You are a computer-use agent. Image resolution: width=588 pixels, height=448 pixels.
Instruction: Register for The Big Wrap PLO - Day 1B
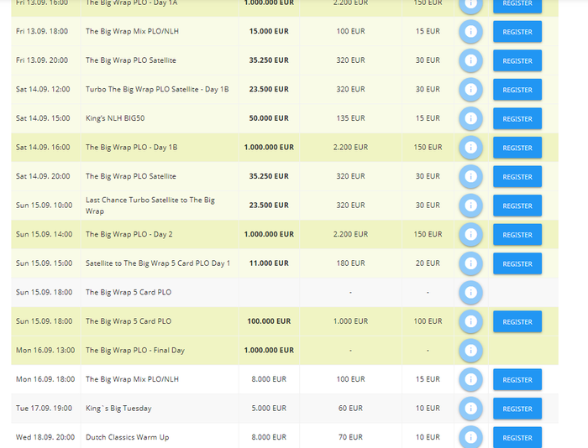[517, 148]
